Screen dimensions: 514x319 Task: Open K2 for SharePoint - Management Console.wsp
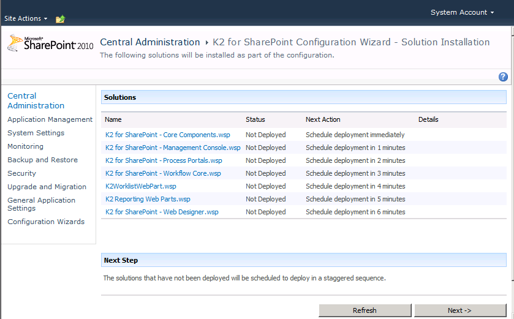pyautogui.click(x=173, y=148)
